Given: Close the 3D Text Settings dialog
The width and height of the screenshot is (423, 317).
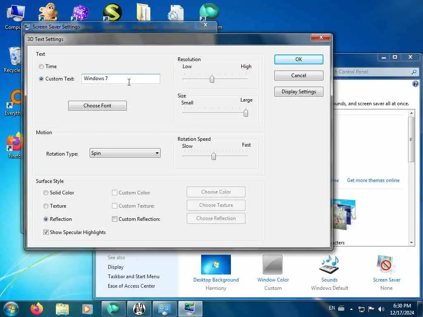Looking at the screenshot, I should click(x=321, y=37).
